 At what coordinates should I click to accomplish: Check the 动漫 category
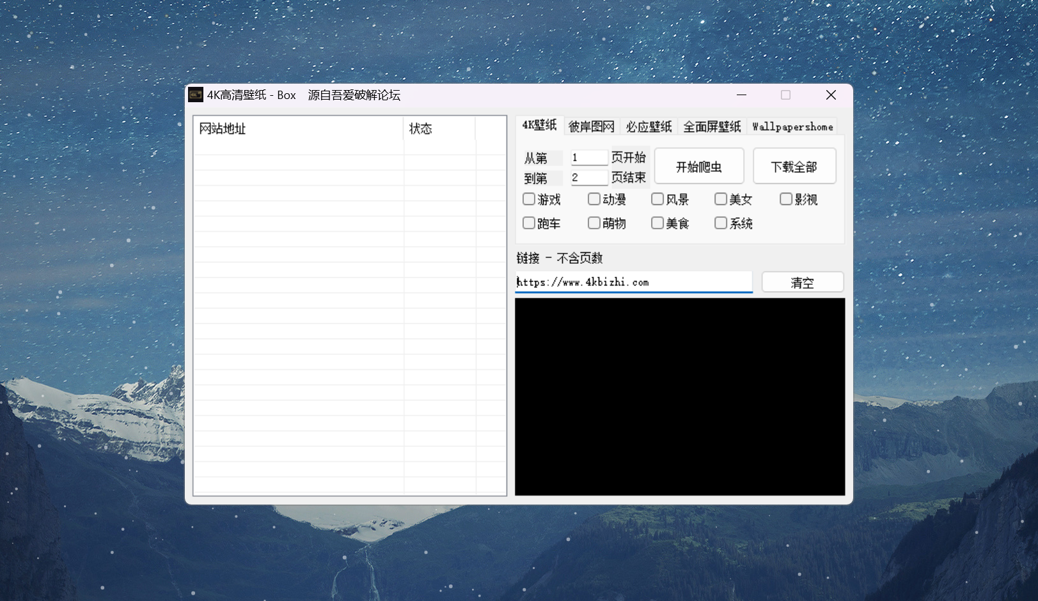pos(594,199)
